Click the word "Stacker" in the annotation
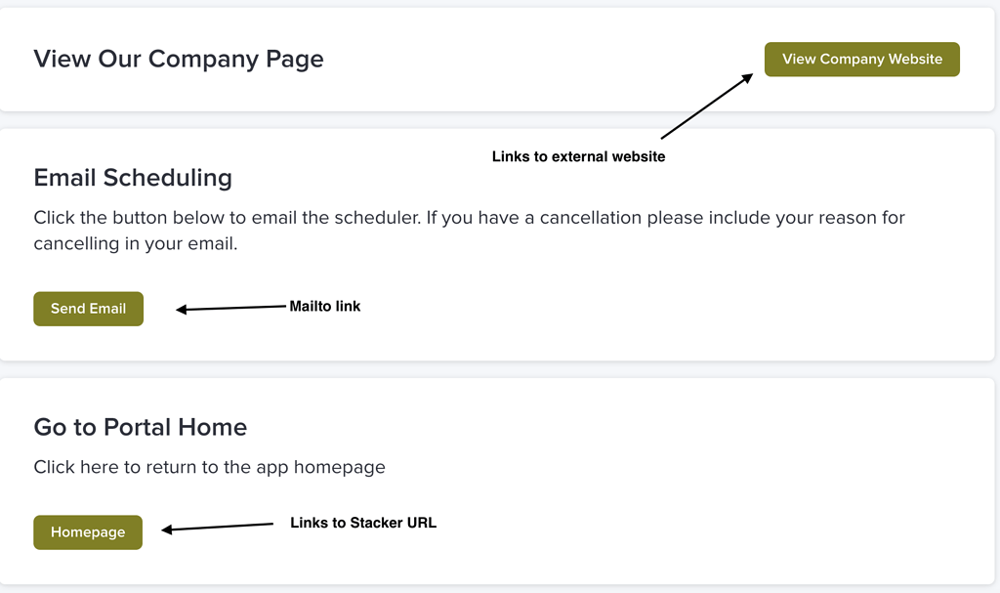The height and width of the screenshot is (593, 1000). coord(374,524)
